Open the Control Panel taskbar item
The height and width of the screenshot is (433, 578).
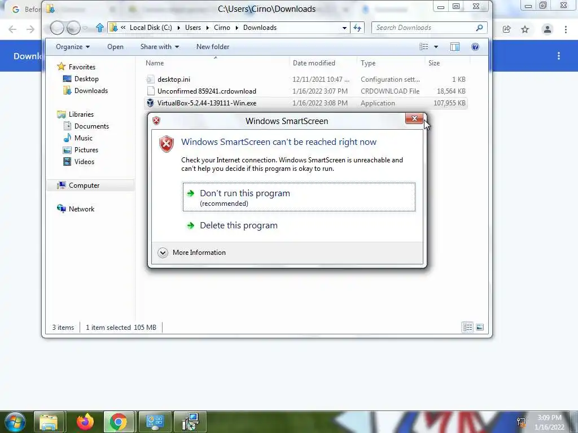[x=155, y=422]
